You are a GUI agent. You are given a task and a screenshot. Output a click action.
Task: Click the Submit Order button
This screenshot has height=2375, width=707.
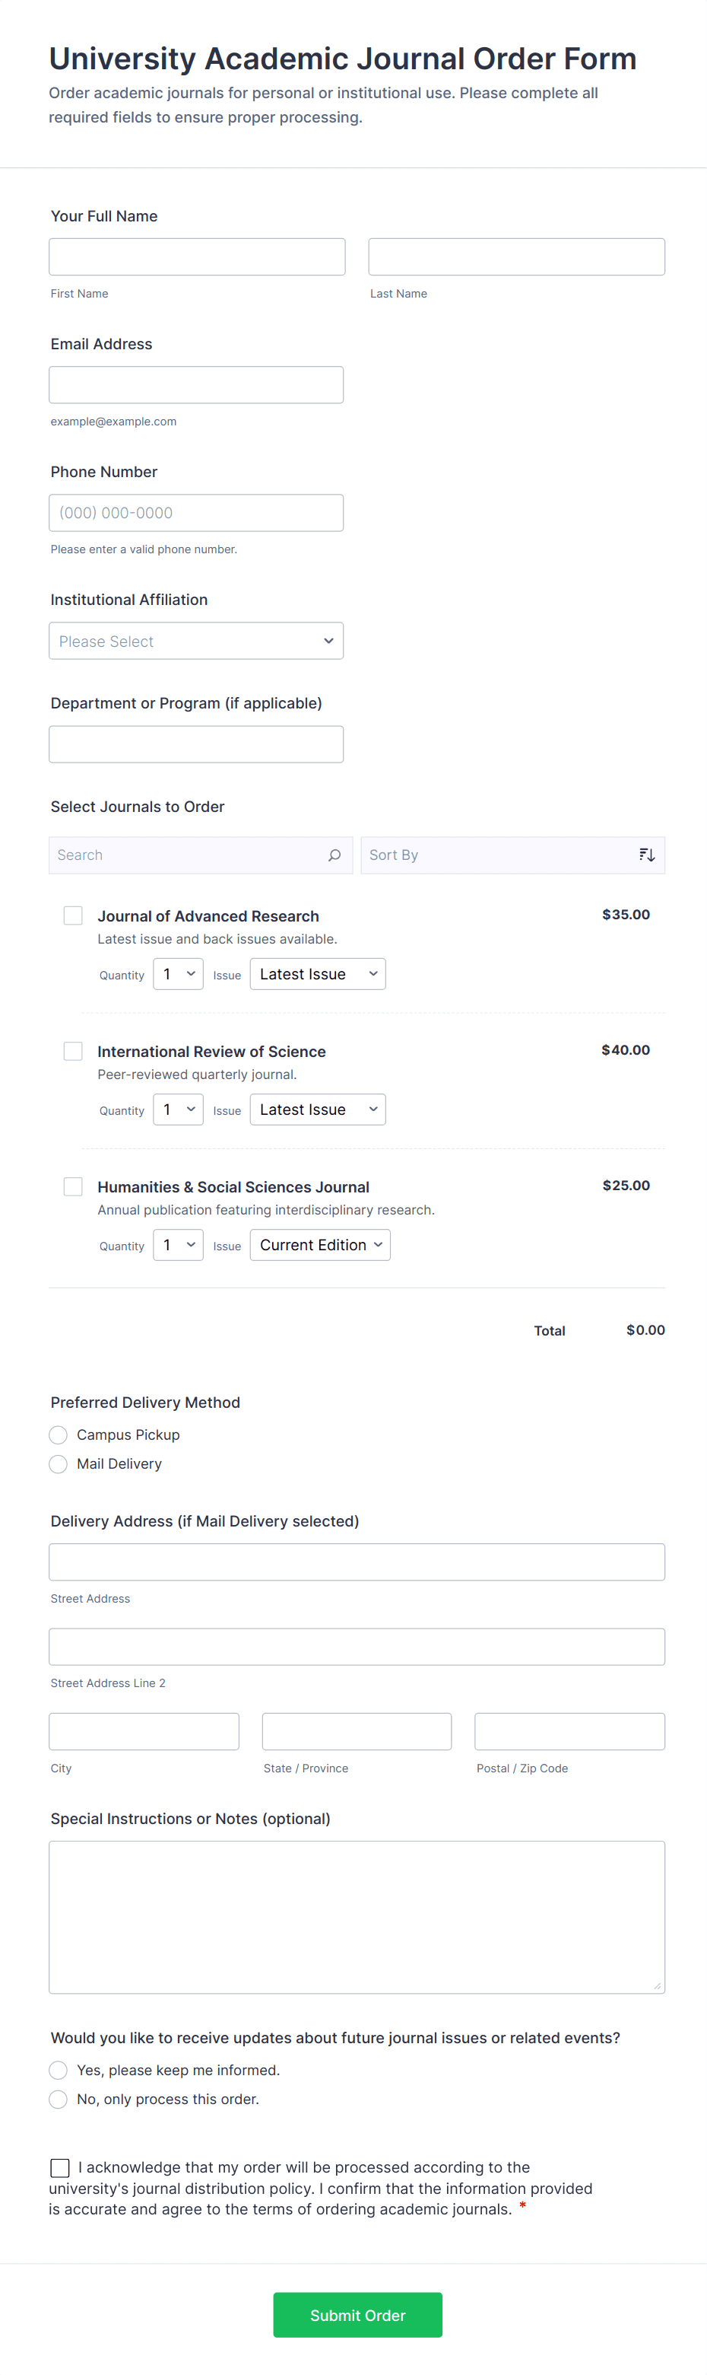point(357,2315)
